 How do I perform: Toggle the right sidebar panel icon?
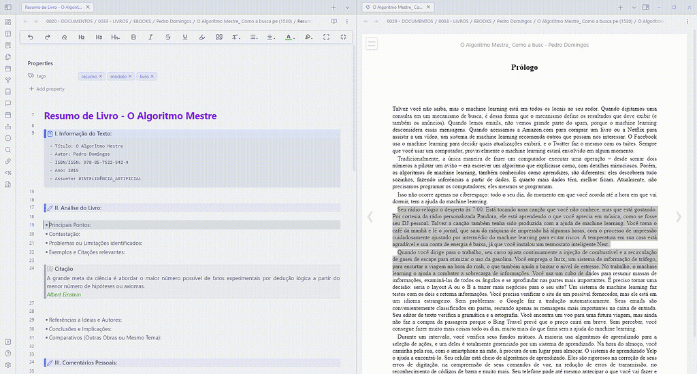click(x=646, y=7)
